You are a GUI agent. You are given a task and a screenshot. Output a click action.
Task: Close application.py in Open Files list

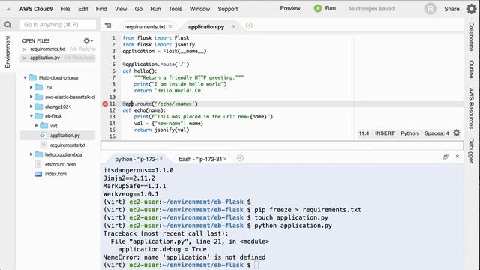[25, 58]
